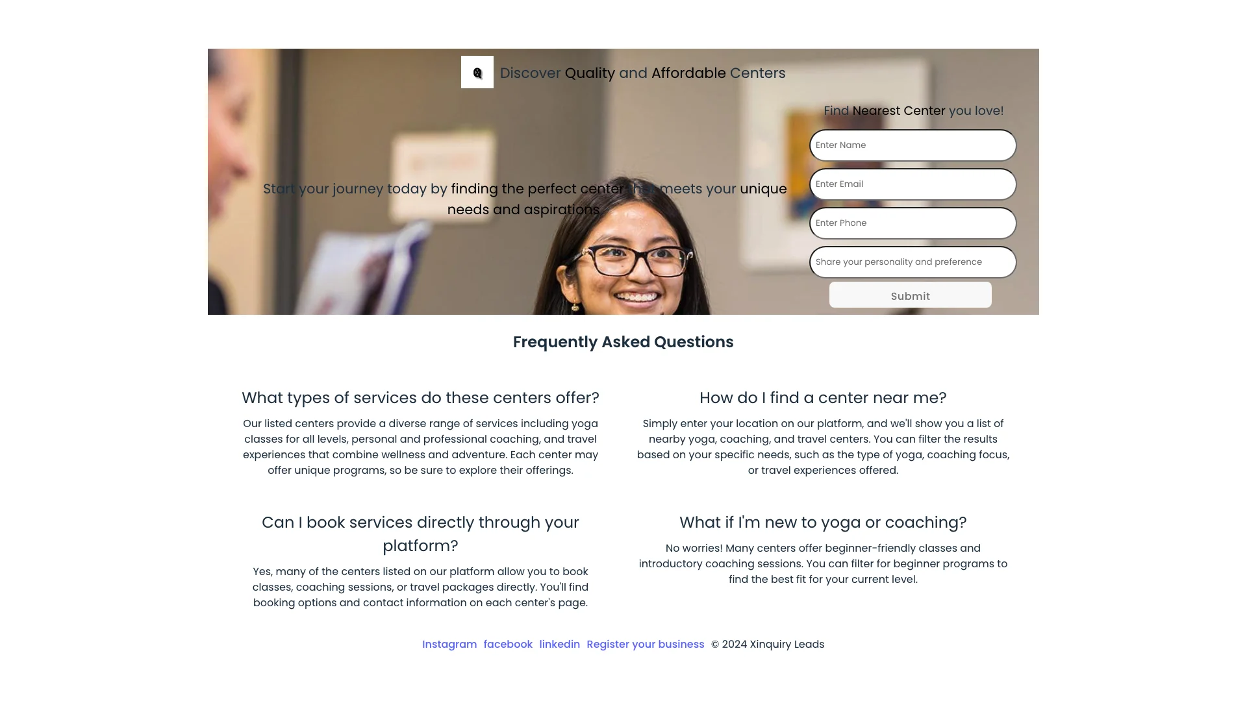Click Enter Email input field
The width and height of the screenshot is (1247, 701).
912,183
